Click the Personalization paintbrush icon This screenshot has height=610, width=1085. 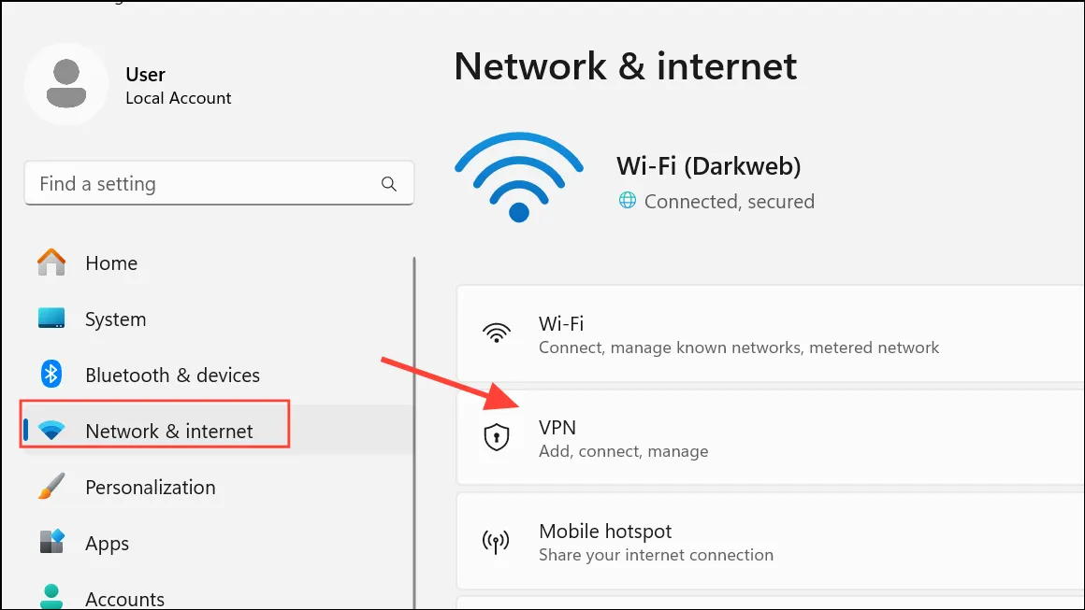[51, 487]
